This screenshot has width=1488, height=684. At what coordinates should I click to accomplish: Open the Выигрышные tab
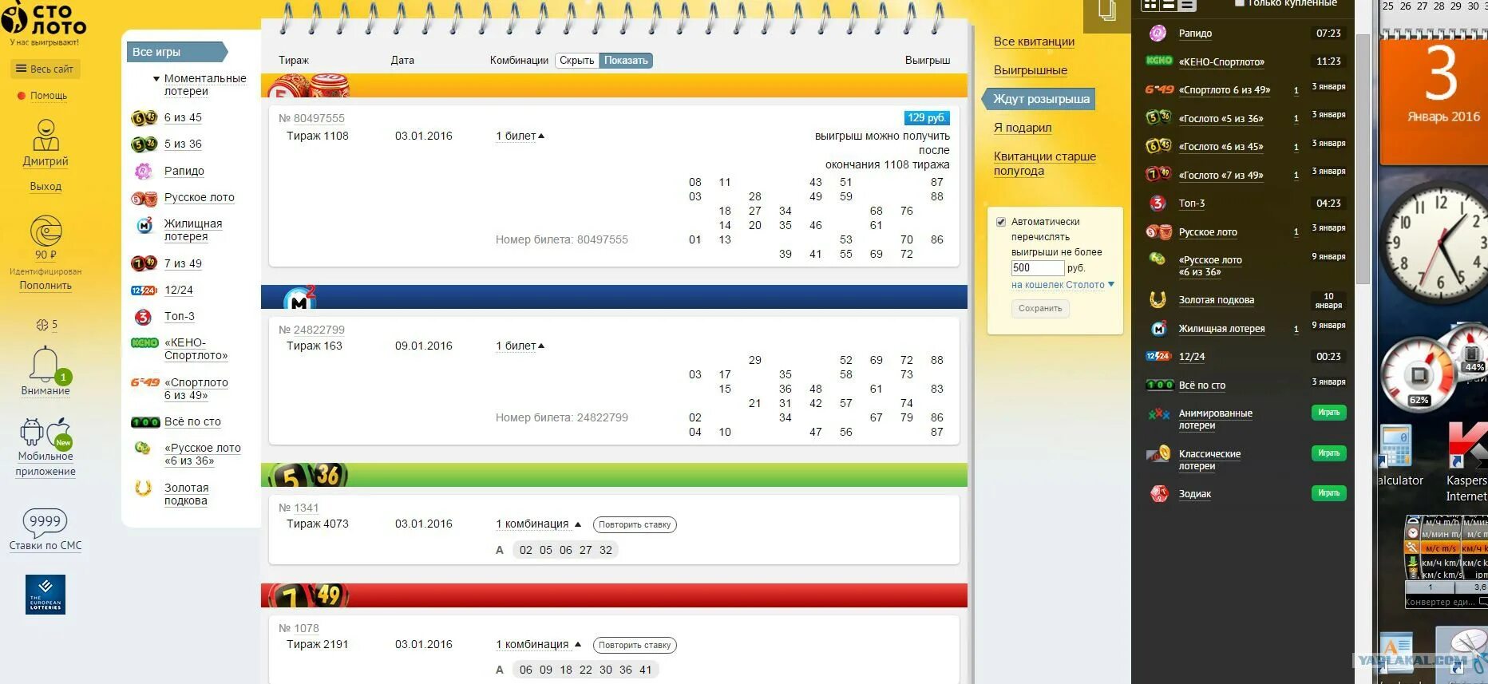coord(1031,70)
